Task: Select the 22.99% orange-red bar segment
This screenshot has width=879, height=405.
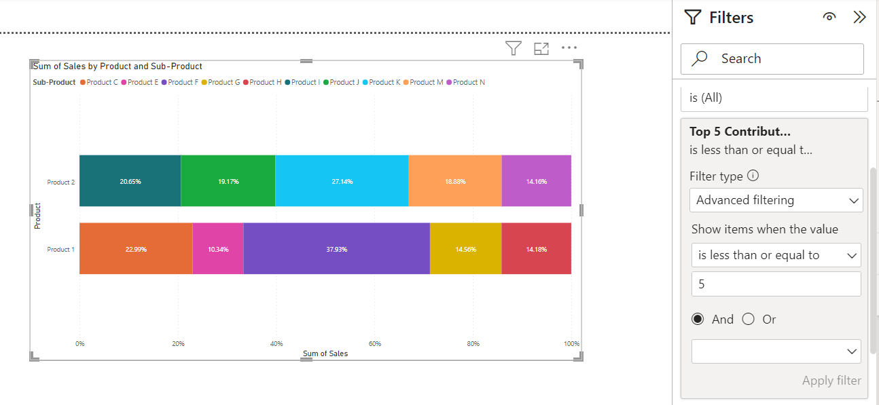Action: pyautogui.click(x=136, y=248)
